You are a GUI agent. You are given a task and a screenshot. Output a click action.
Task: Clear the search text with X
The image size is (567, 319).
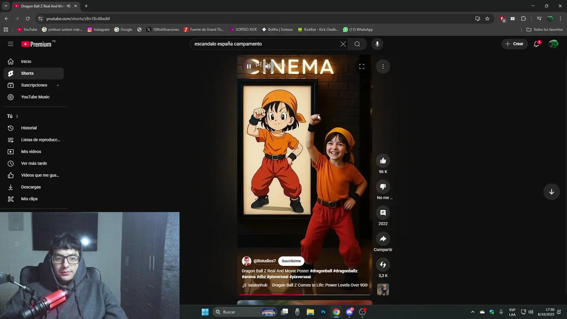[343, 44]
